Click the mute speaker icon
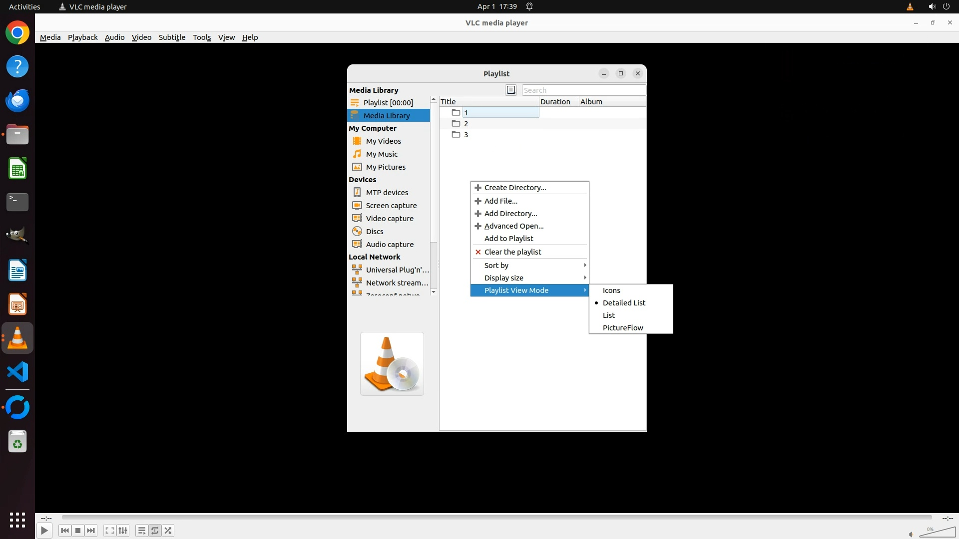This screenshot has width=959, height=539. (911, 534)
